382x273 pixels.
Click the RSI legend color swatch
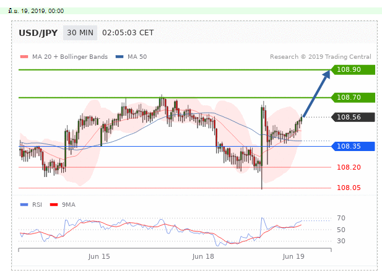click(24, 204)
